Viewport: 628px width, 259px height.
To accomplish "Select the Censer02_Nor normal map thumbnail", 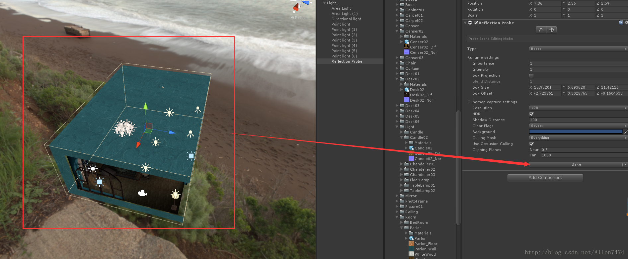I will pos(406,52).
